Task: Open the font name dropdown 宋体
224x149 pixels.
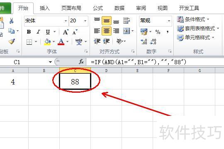Action: click(x=66, y=21)
